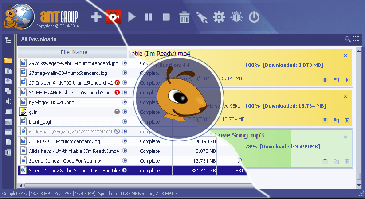Click the Complete status for 31FRUGAL10-thumbStandard.jpg

pyautogui.click(x=149, y=141)
